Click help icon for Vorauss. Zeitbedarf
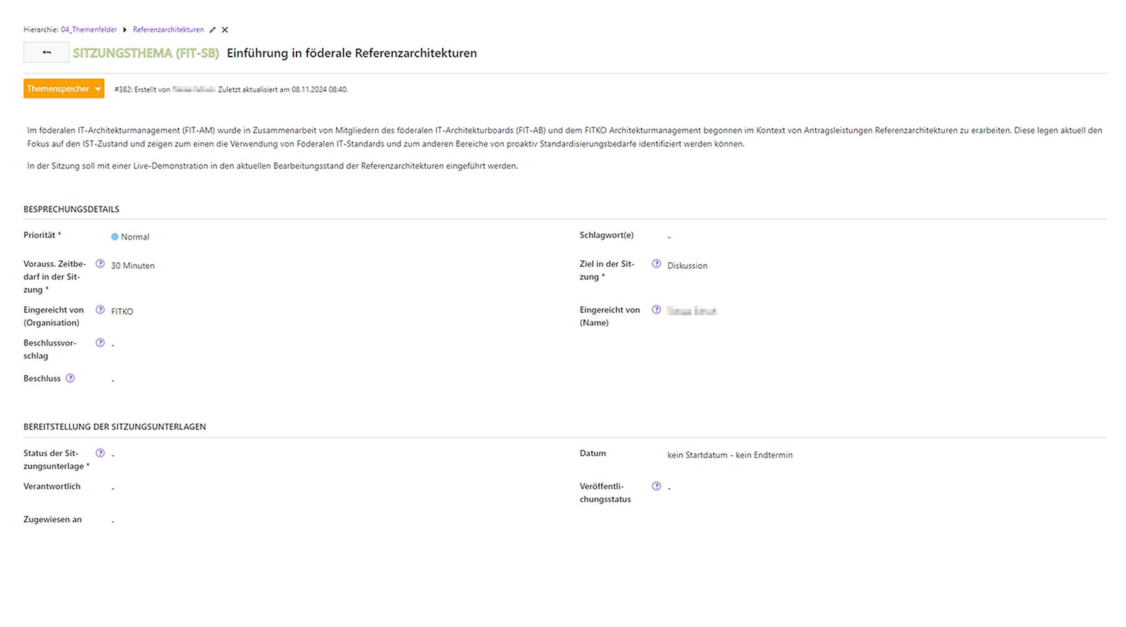 tap(100, 264)
